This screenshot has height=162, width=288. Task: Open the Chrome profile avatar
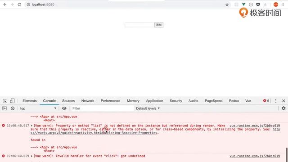pos(276,4)
